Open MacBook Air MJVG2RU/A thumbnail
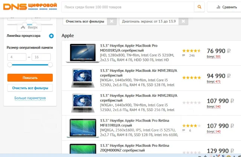 point(83,103)
